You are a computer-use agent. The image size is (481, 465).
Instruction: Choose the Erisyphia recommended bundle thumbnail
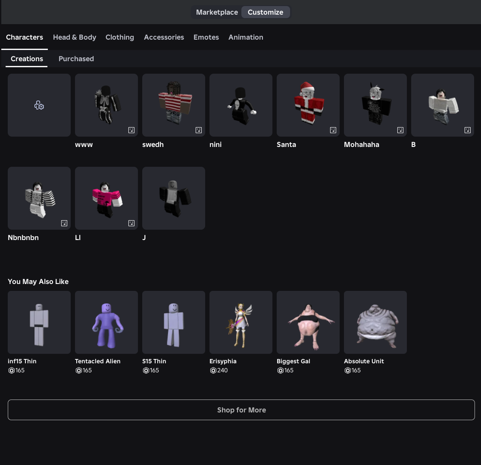coord(241,322)
